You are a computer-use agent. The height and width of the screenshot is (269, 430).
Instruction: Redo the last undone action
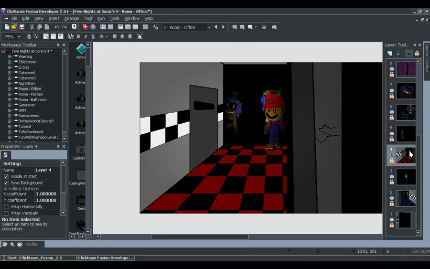pos(64,27)
